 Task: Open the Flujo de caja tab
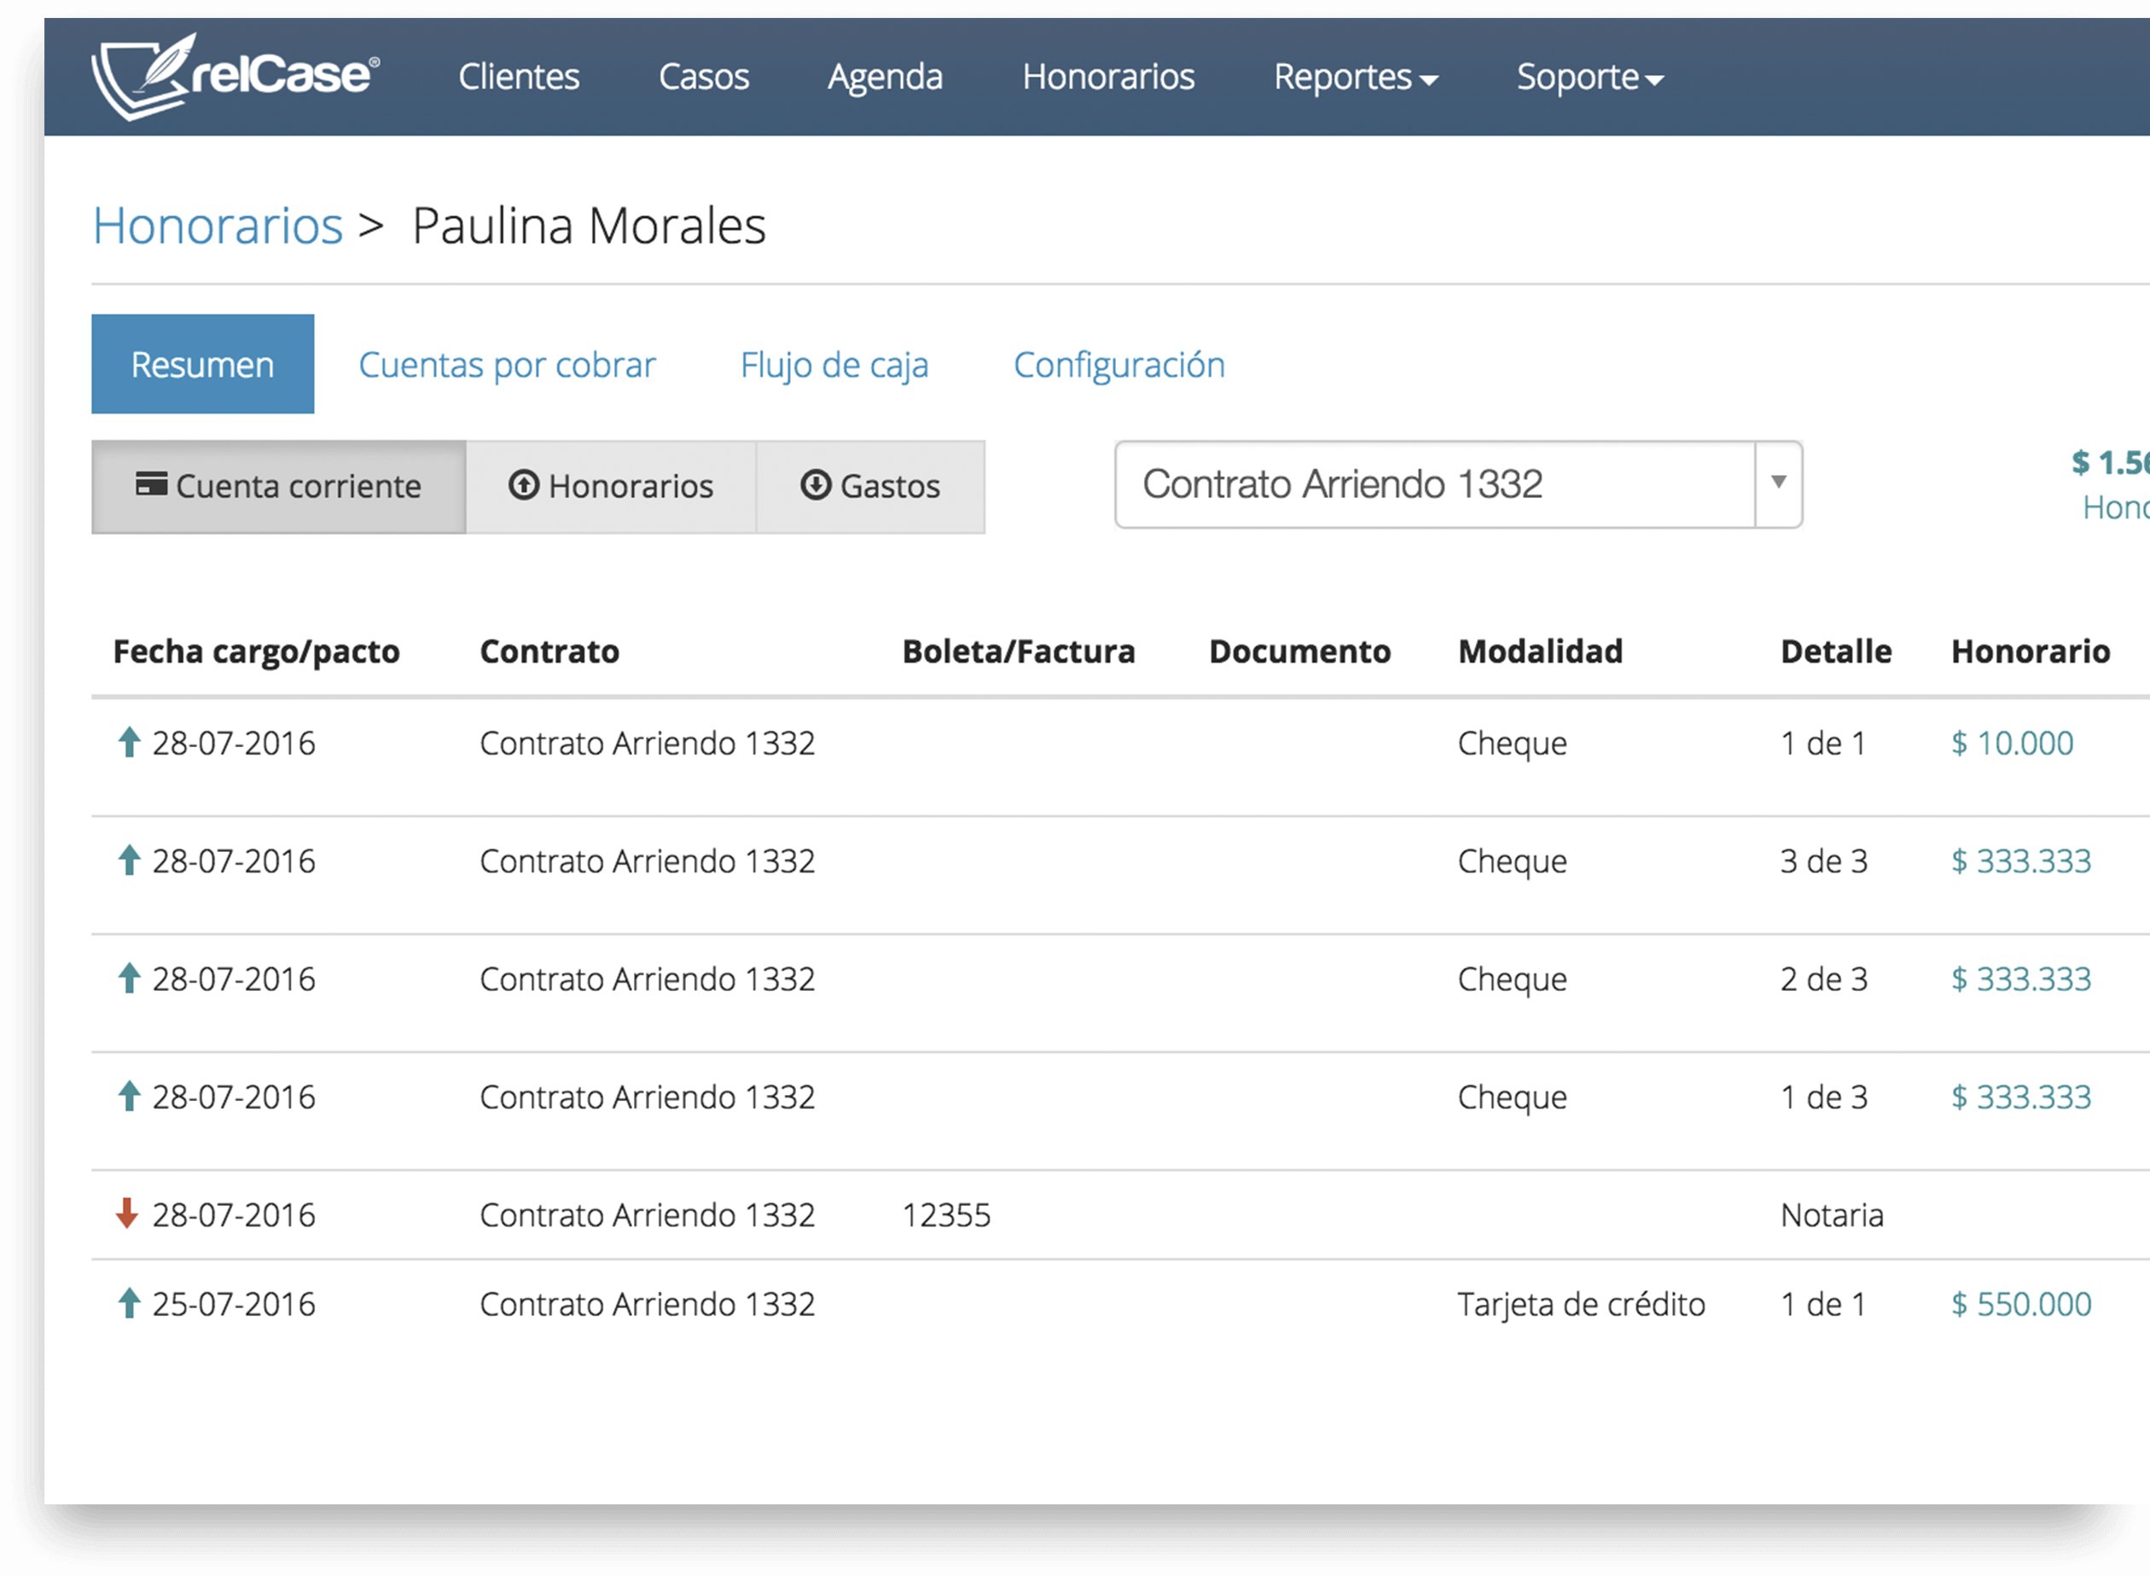[835, 363]
